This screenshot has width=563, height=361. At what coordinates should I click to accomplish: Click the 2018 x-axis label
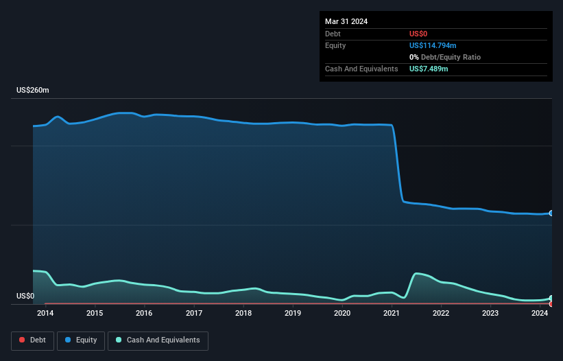(243, 313)
